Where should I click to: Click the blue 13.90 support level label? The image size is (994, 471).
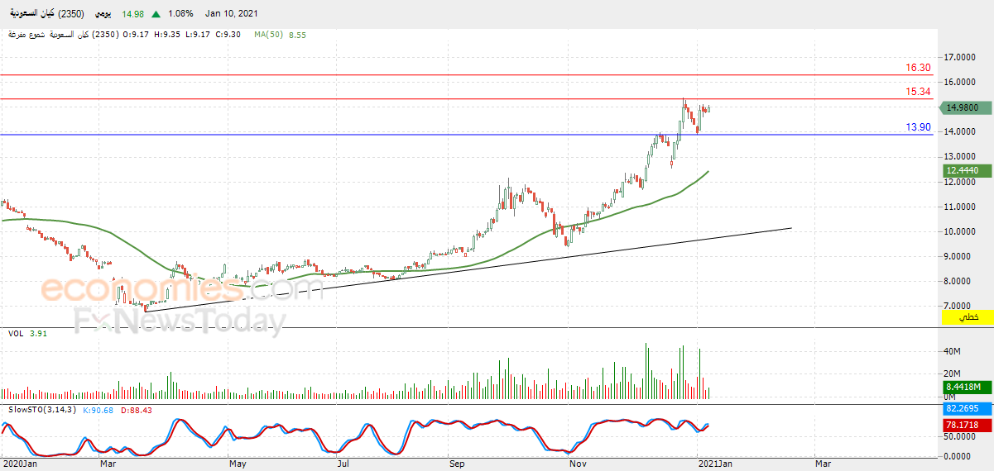click(x=918, y=127)
